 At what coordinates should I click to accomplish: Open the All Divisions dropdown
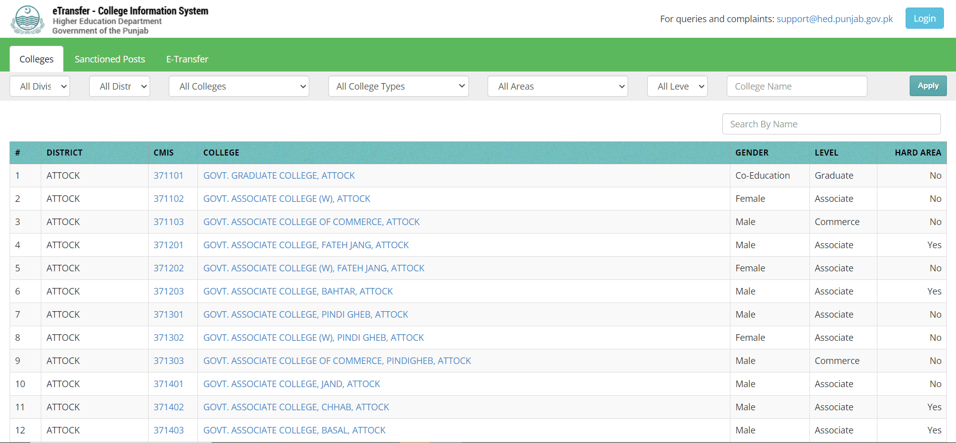pyautogui.click(x=40, y=86)
